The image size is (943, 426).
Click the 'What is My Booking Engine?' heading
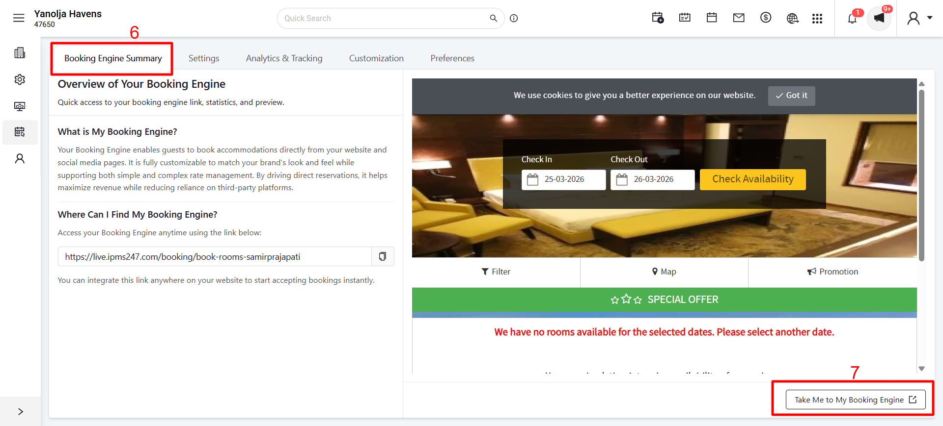117,131
